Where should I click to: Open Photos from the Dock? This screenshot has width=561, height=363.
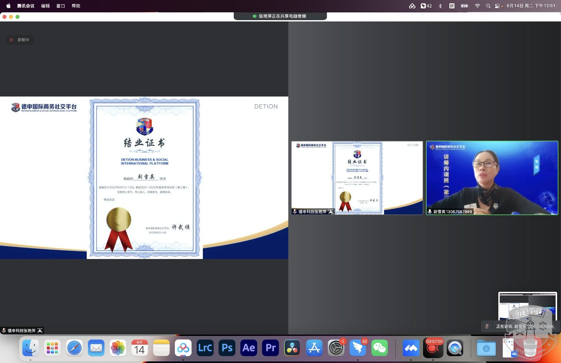click(118, 348)
